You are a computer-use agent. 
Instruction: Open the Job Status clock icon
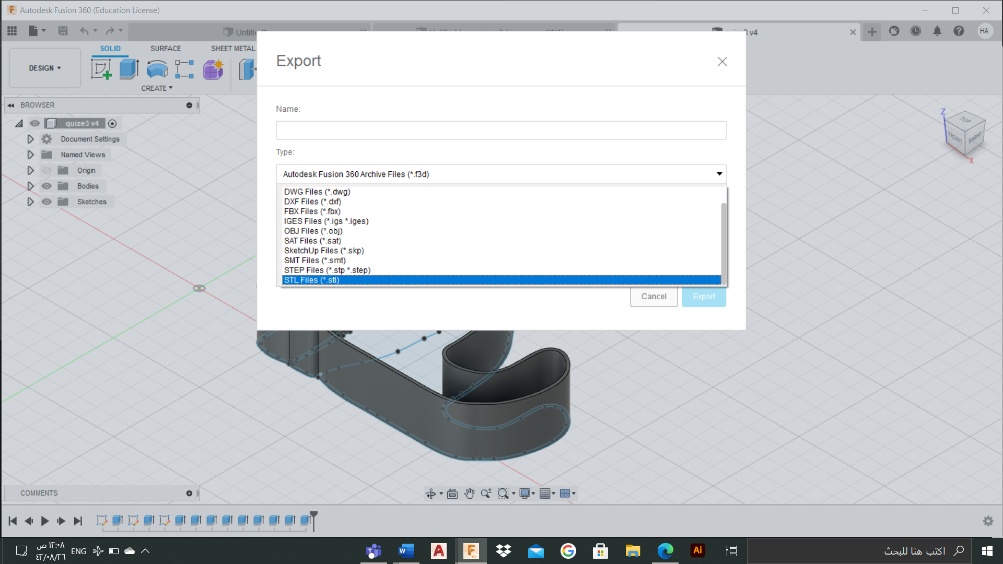[x=916, y=31]
